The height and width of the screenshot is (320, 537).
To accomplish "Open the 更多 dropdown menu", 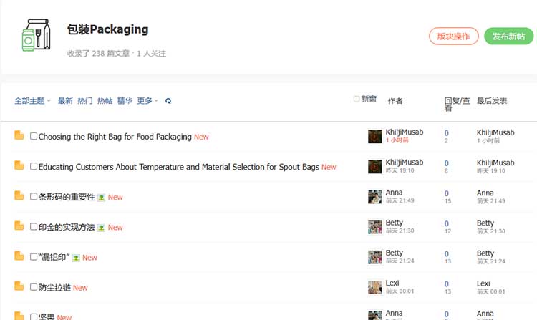I will [147, 101].
